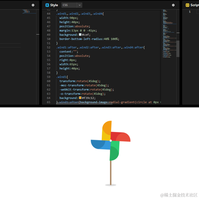Viewport: 199px width, 199px height.
Task: Click the 'content:"";' code line
Action: (x=69, y=51)
